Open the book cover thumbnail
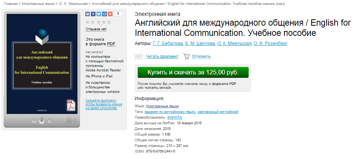The width and height of the screenshot is (358, 159). tap(42, 64)
